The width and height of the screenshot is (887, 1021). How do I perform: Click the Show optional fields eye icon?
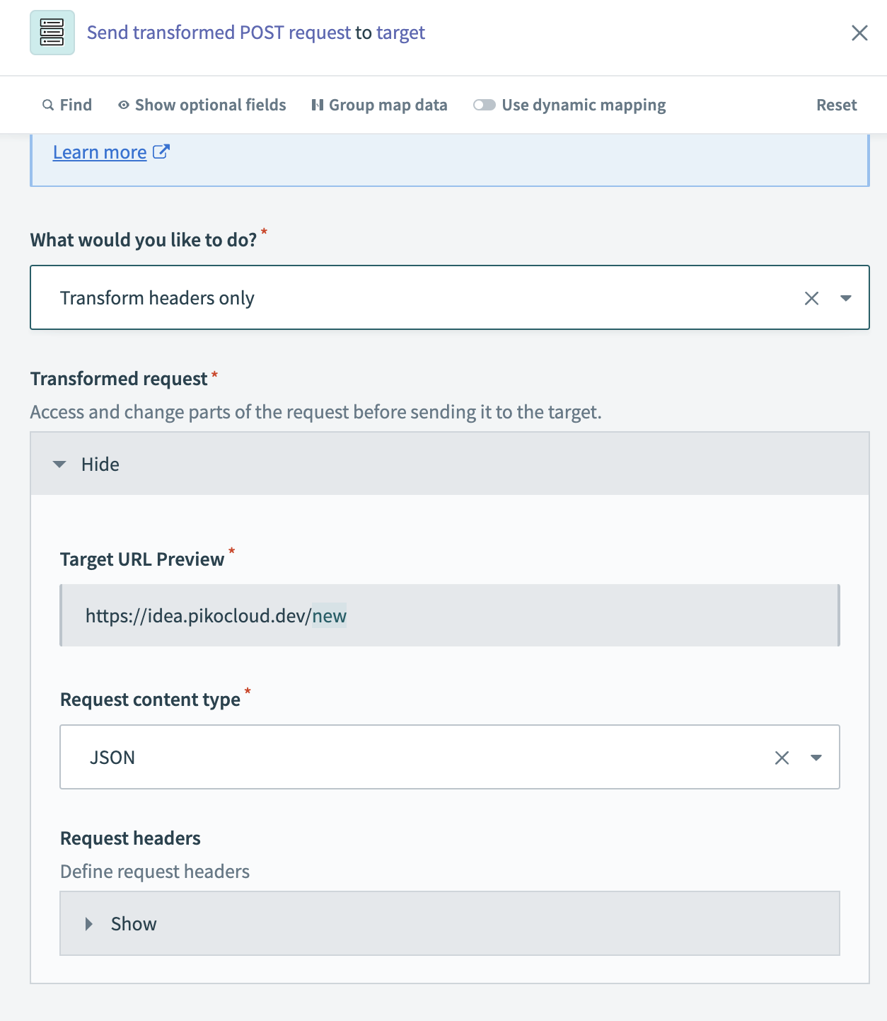(124, 105)
